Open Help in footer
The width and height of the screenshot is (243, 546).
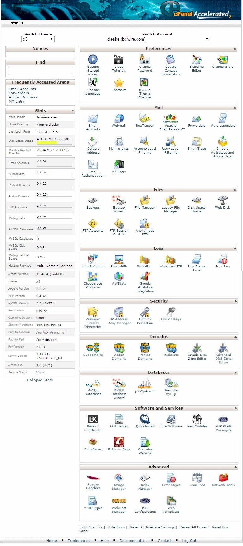(x=105, y=541)
